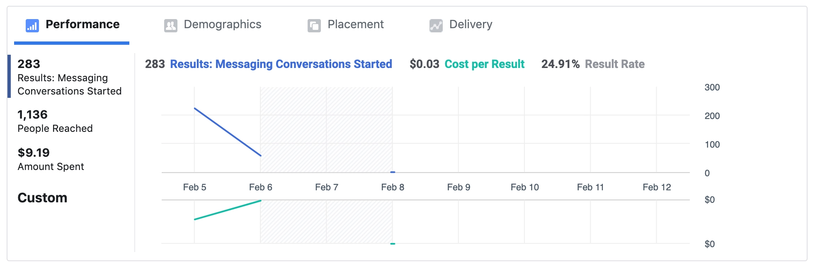820x267 pixels.
Task: Click the blue results line on chart
Action: click(228, 132)
